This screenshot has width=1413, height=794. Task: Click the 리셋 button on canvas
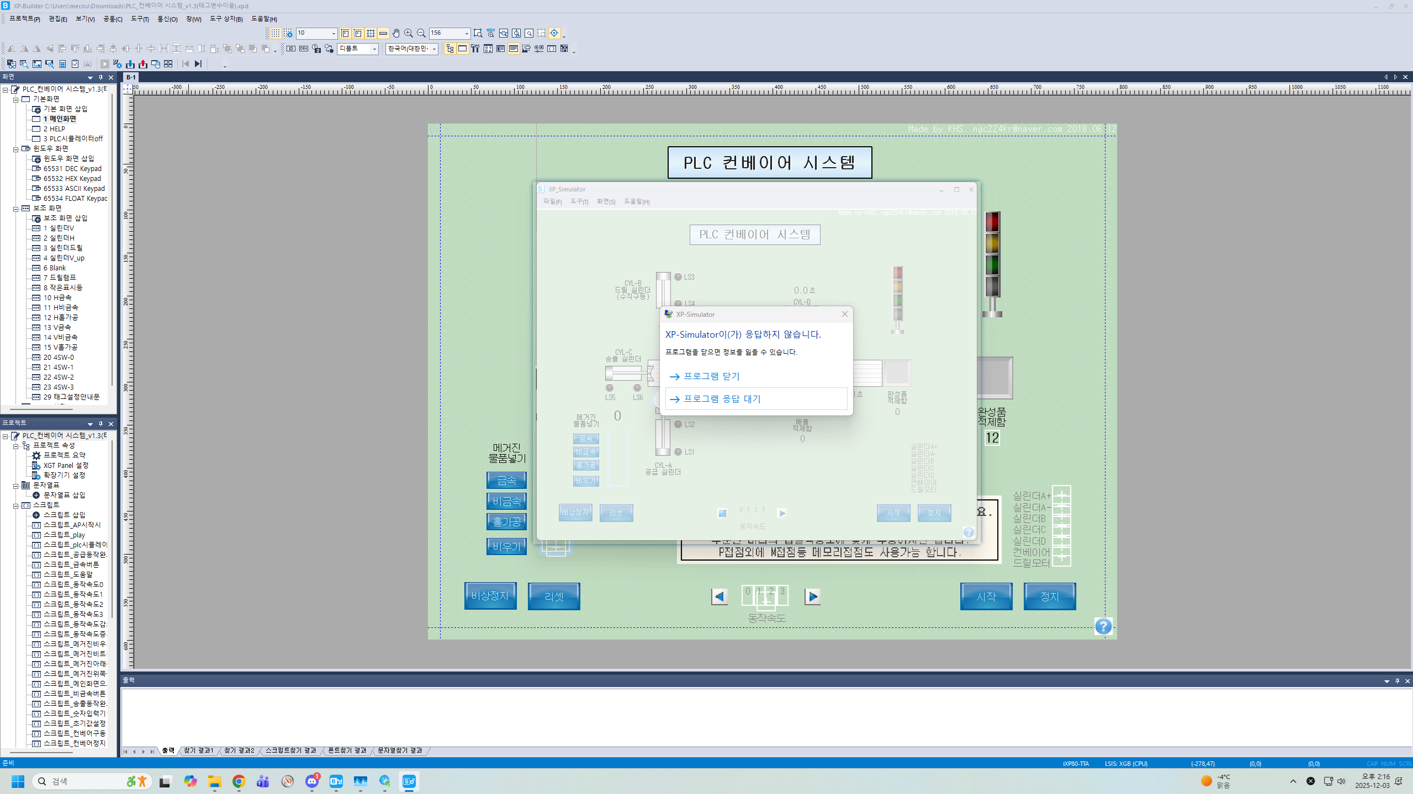point(554,596)
